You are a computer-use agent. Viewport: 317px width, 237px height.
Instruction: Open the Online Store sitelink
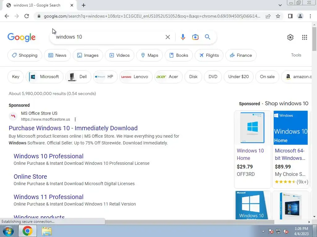30,177
